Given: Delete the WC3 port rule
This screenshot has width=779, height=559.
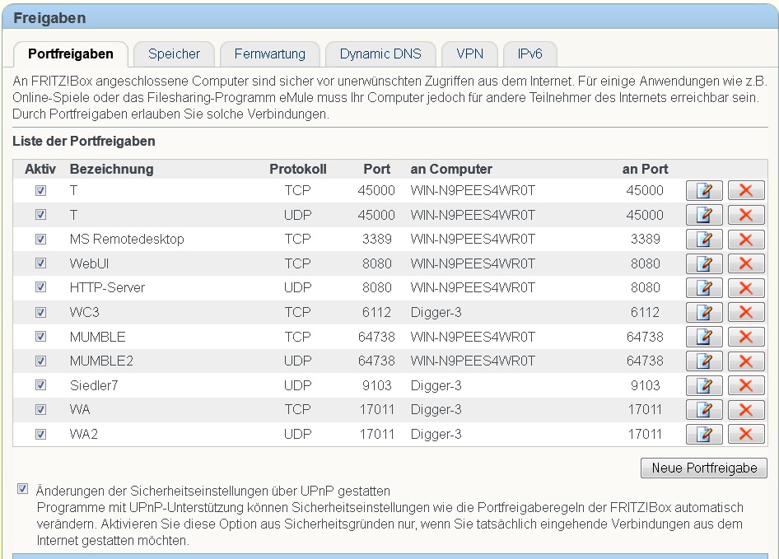Looking at the screenshot, I should point(746,312).
